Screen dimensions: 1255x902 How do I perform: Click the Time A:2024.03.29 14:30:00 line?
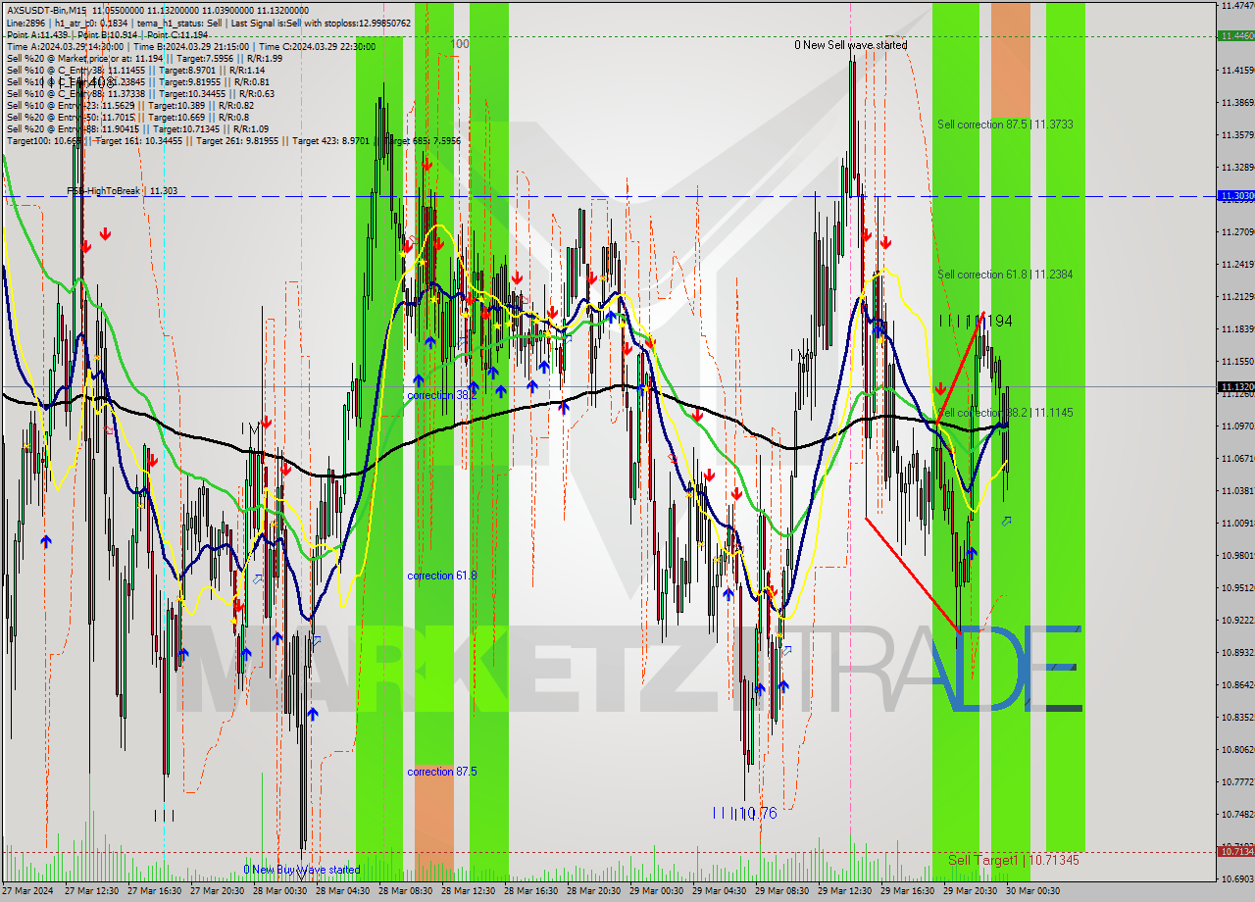click(x=191, y=46)
